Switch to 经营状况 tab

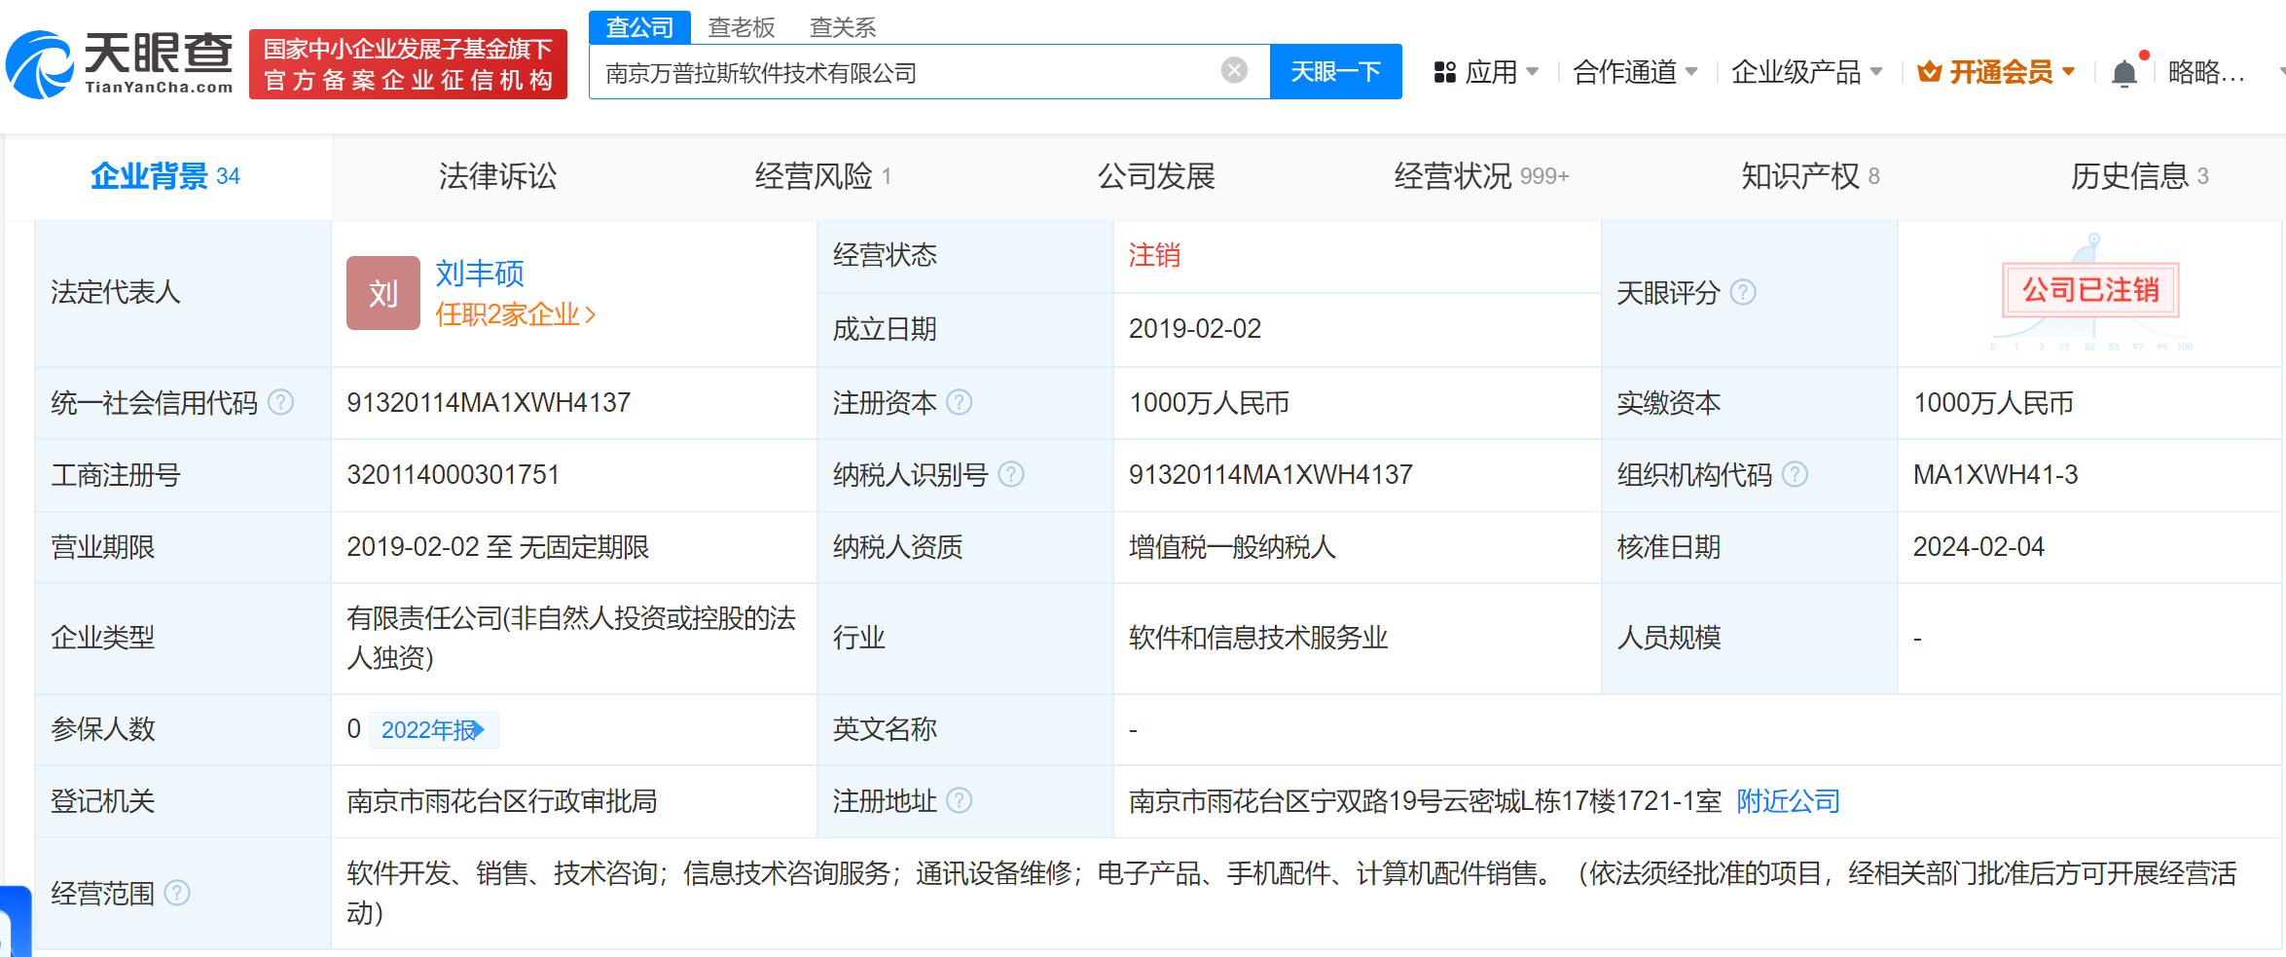point(1481,176)
